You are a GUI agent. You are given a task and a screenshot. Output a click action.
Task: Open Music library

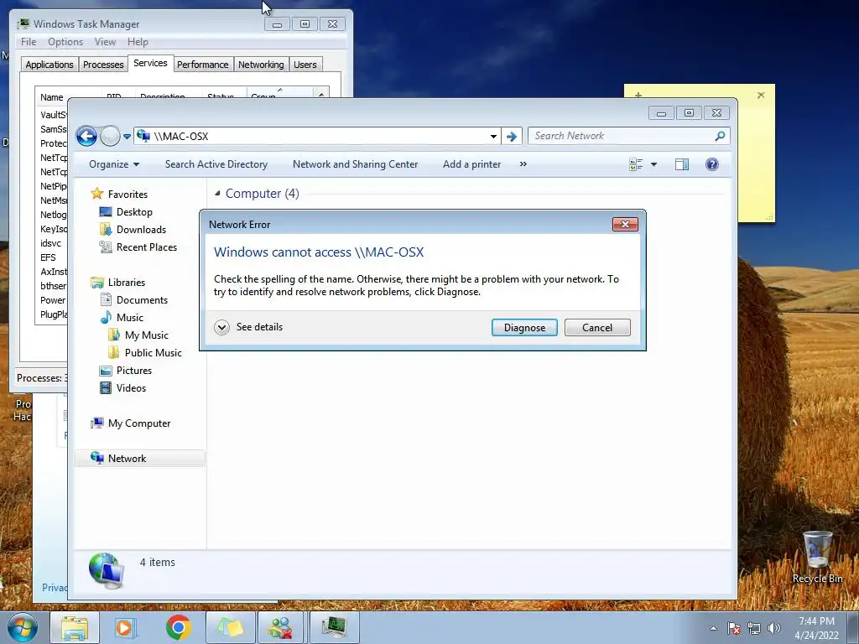coord(129,318)
